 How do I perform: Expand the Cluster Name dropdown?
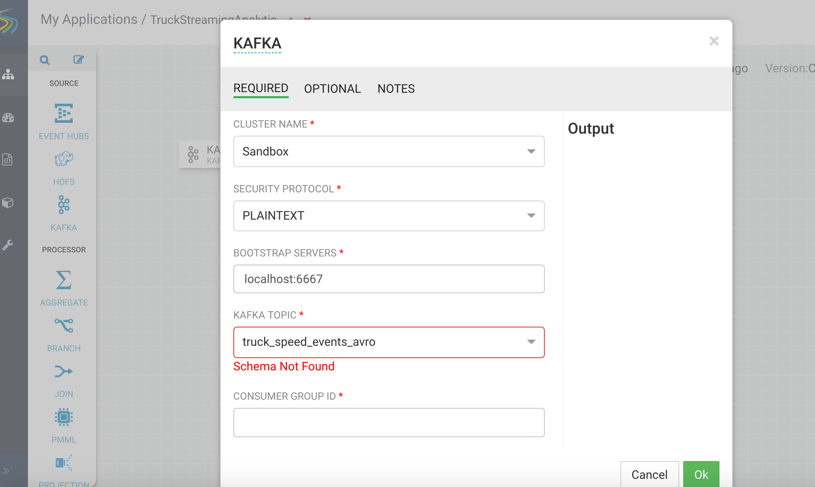[x=389, y=151]
